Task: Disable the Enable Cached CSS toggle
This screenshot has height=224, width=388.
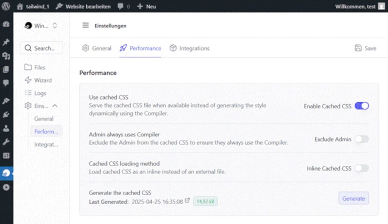Action: tap(362, 106)
